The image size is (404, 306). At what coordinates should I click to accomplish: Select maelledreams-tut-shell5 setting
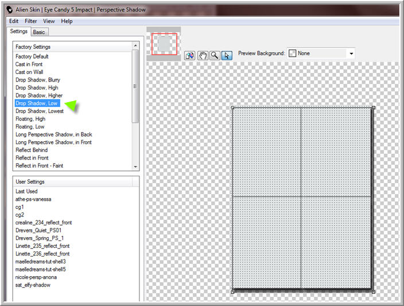coord(40,269)
